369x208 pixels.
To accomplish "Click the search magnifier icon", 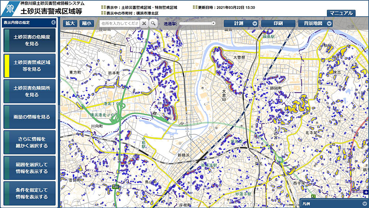I will pos(153,23).
